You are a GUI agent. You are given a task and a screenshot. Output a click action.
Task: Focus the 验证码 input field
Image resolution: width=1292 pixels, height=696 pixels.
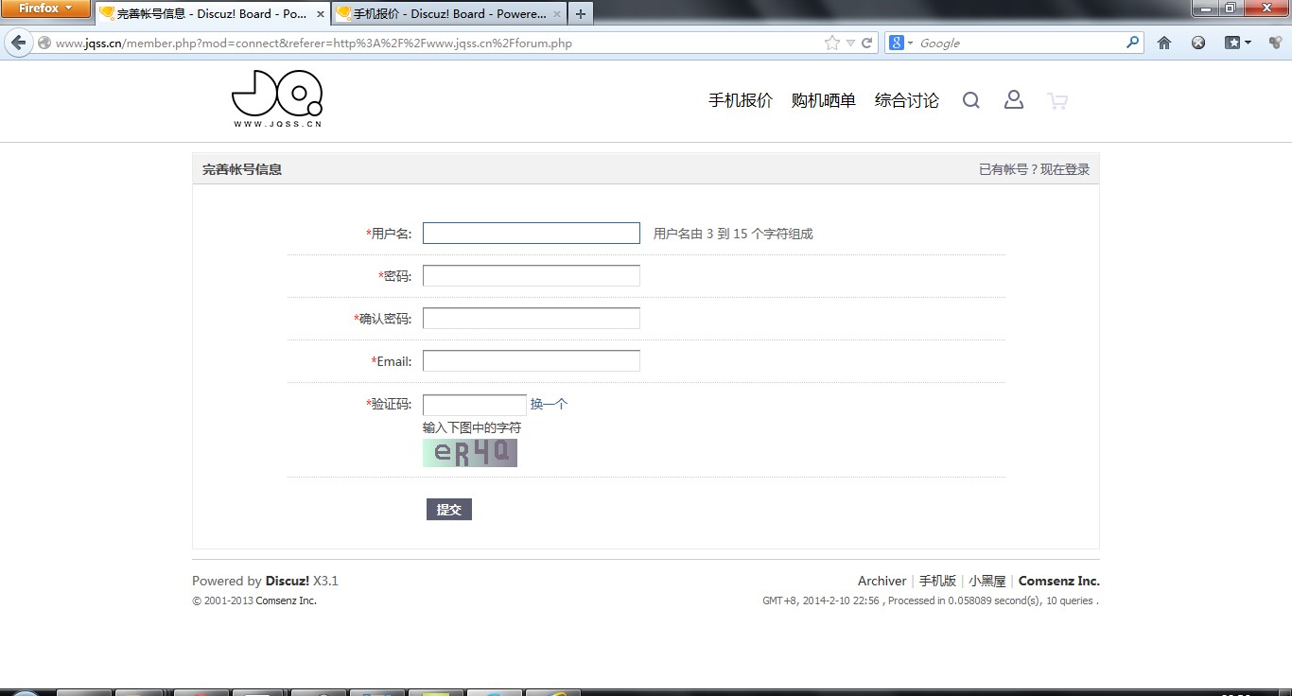click(x=475, y=405)
